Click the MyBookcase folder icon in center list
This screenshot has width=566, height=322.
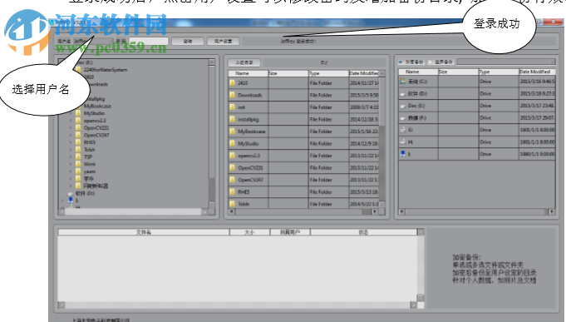point(233,131)
